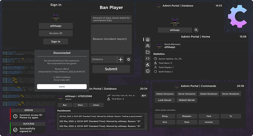Screen dimensions: 253x136
Task: Click the Enter player username field
Action: point(198,110)
